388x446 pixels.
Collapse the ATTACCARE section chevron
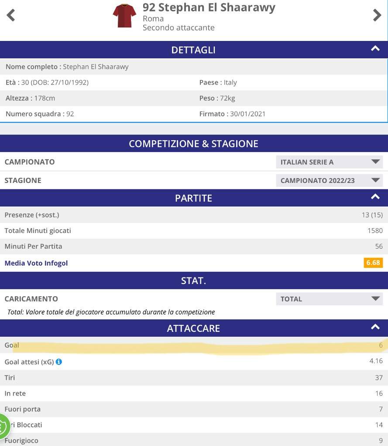point(375,327)
